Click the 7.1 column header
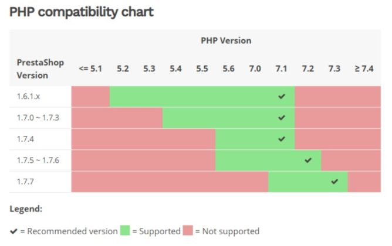The height and width of the screenshot is (246, 392). pyautogui.click(x=281, y=69)
